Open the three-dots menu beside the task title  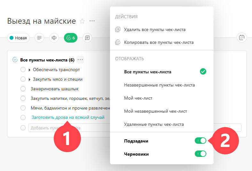pyautogui.click(x=92, y=21)
